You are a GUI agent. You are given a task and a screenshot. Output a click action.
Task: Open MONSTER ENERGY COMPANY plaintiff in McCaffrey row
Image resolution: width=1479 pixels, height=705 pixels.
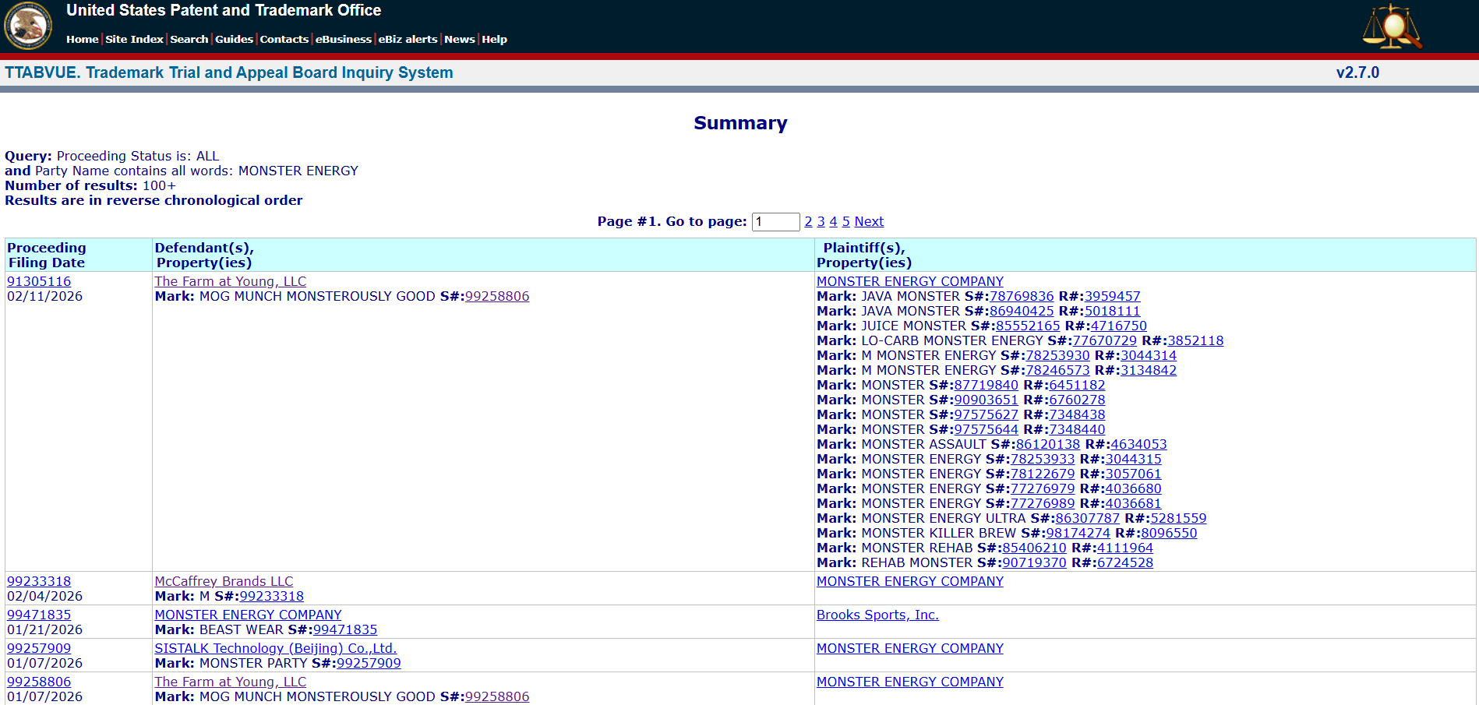[910, 581]
